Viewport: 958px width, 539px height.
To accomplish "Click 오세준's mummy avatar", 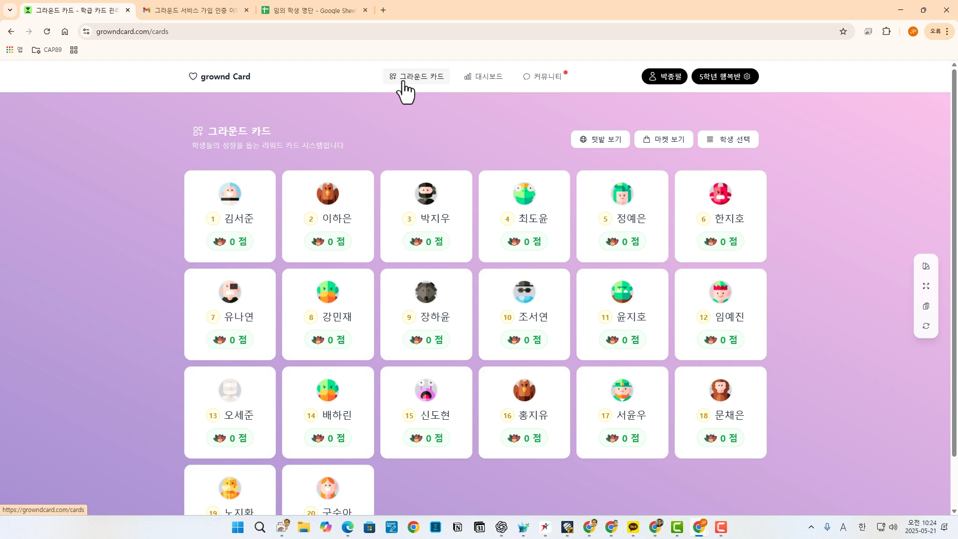I will pyautogui.click(x=230, y=390).
